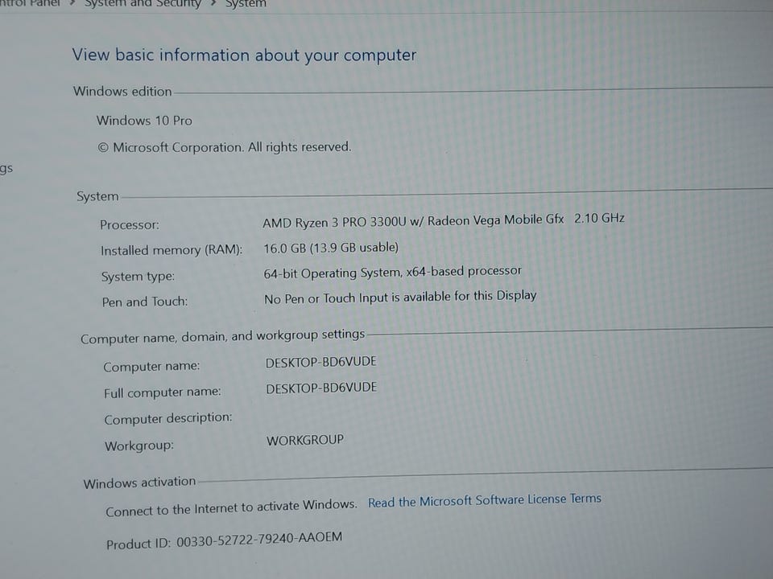The width and height of the screenshot is (773, 579).
Task: Open 'Read the Microsoft Software License Terms'
Action: pyautogui.click(x=485, y=501)
